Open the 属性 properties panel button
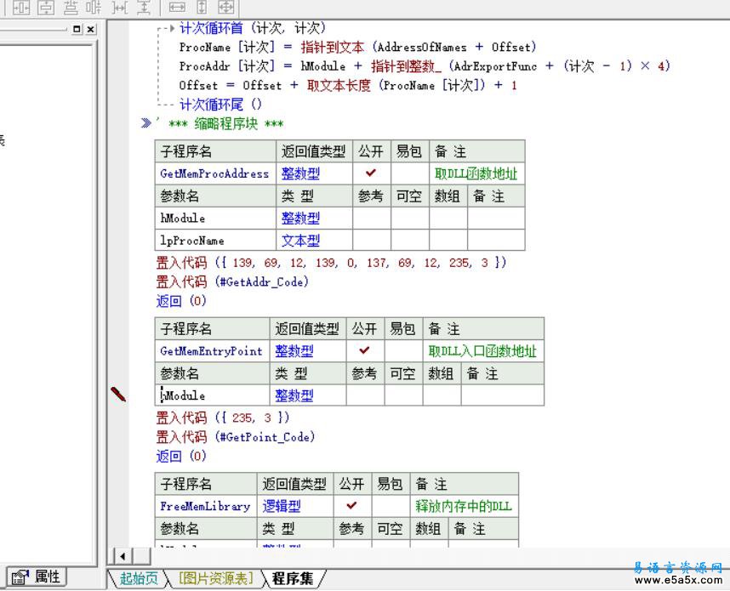 click(x=37, y=577)
